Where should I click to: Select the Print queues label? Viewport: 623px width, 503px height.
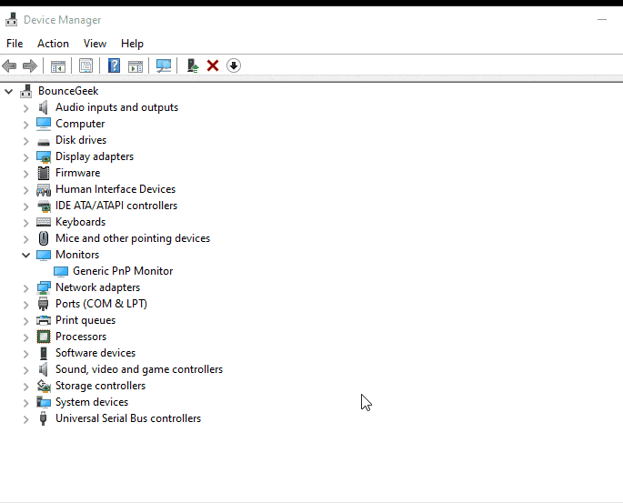(85, 320)
